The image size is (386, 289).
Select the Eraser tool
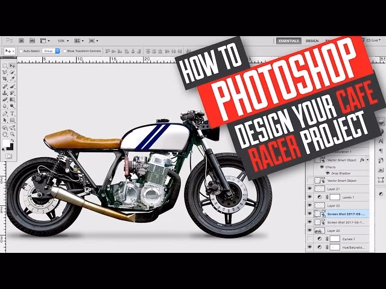5,99
